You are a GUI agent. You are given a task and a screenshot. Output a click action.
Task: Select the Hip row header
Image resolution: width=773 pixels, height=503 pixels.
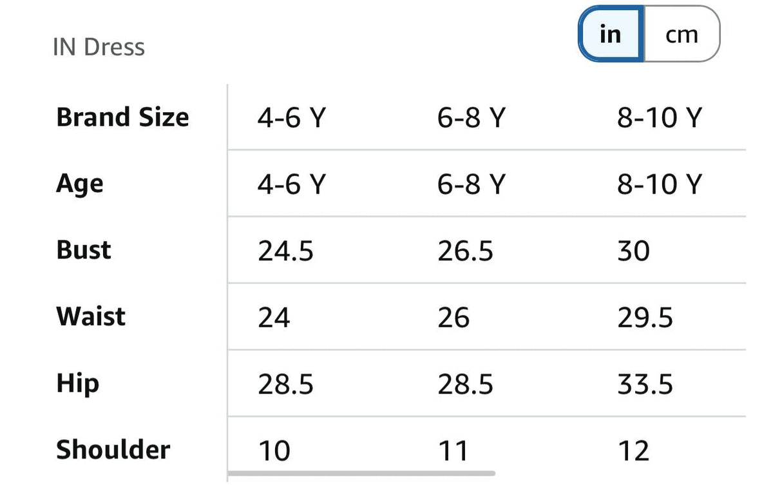(x=78, y=384)
